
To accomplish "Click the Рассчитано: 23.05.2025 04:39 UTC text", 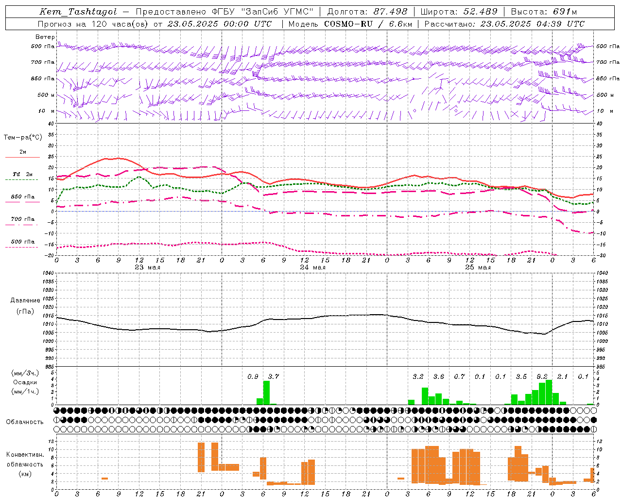I will [504, 24].
